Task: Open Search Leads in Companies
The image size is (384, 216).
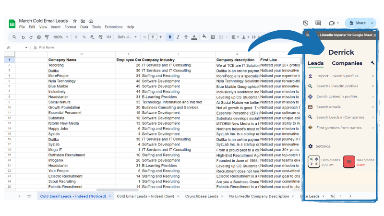Action: tap(341, 117)
